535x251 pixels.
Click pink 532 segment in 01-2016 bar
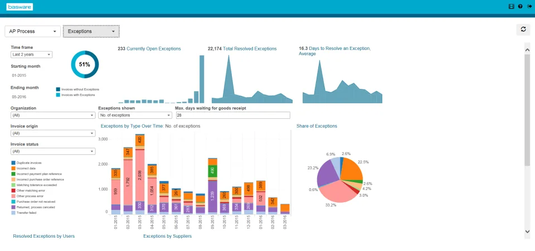261,198
